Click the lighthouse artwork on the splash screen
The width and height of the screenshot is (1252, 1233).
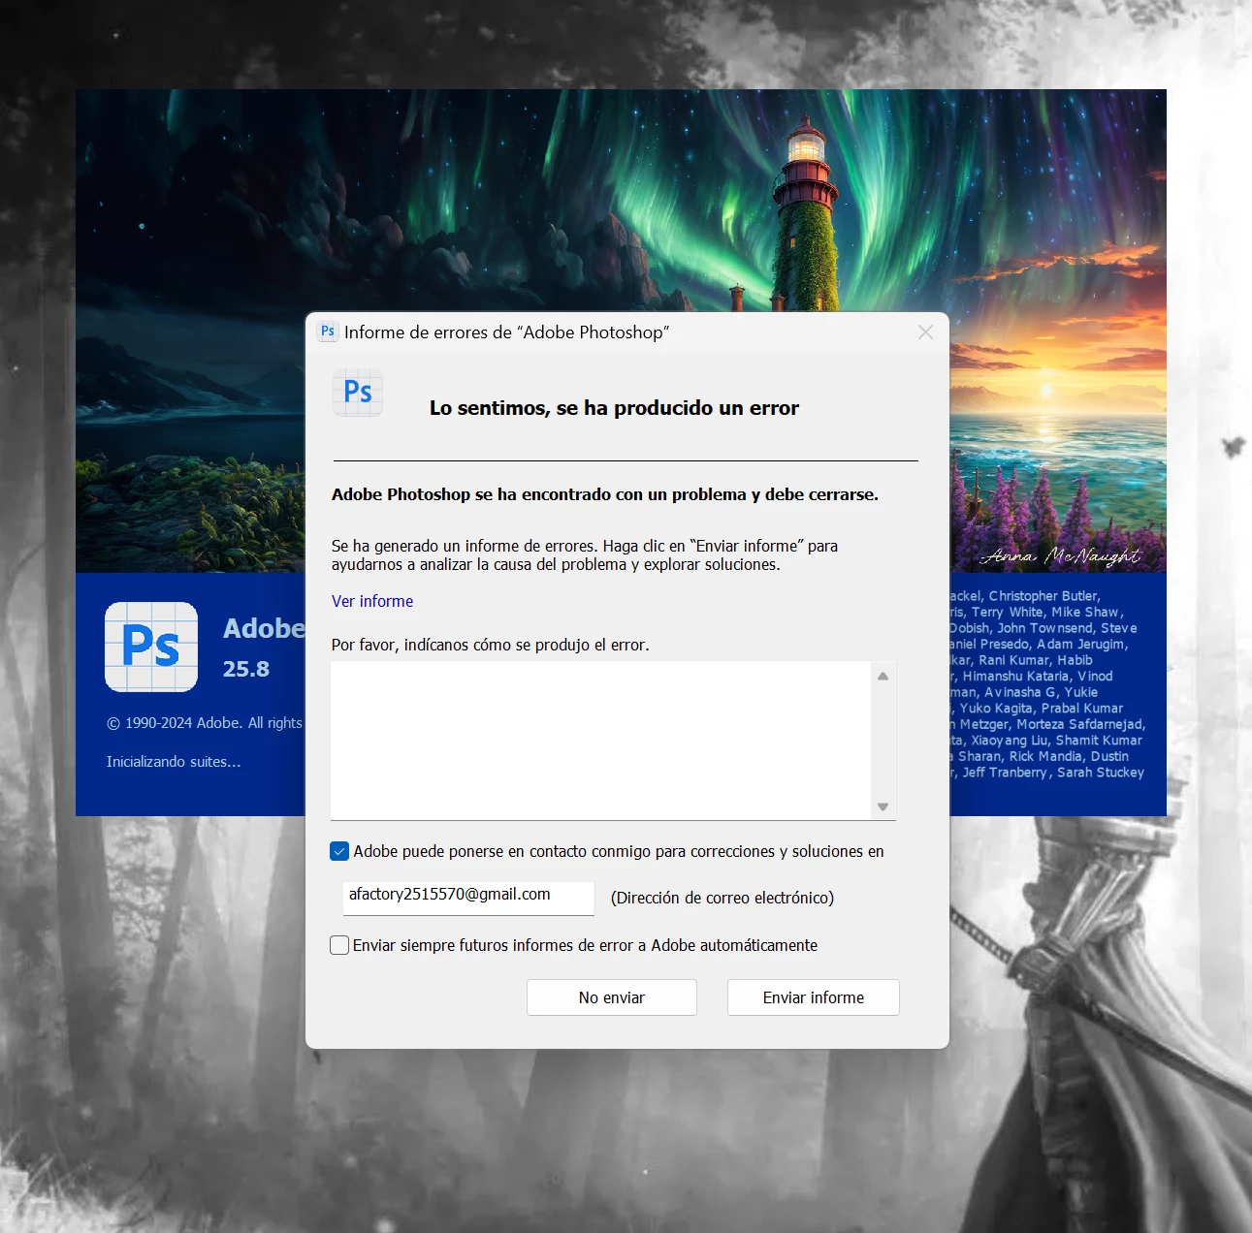tap(806, 213)
